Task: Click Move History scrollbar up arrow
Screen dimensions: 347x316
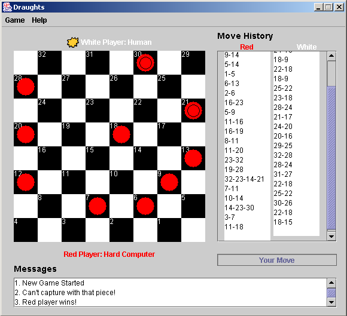Action: click(x=331, y=56)
